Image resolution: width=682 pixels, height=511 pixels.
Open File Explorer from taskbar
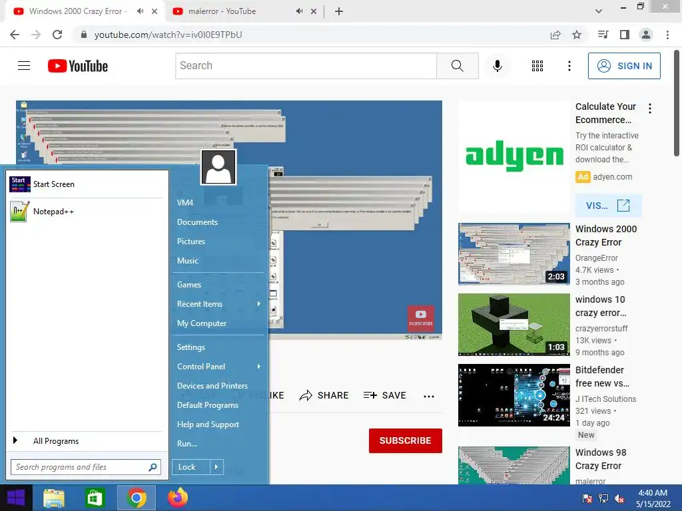coord(54,498)
